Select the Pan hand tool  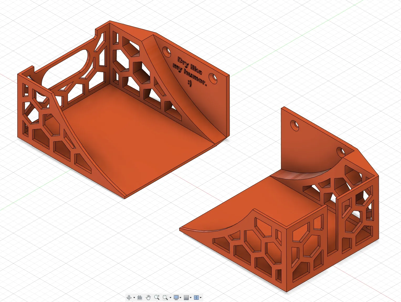click(148, 298)
